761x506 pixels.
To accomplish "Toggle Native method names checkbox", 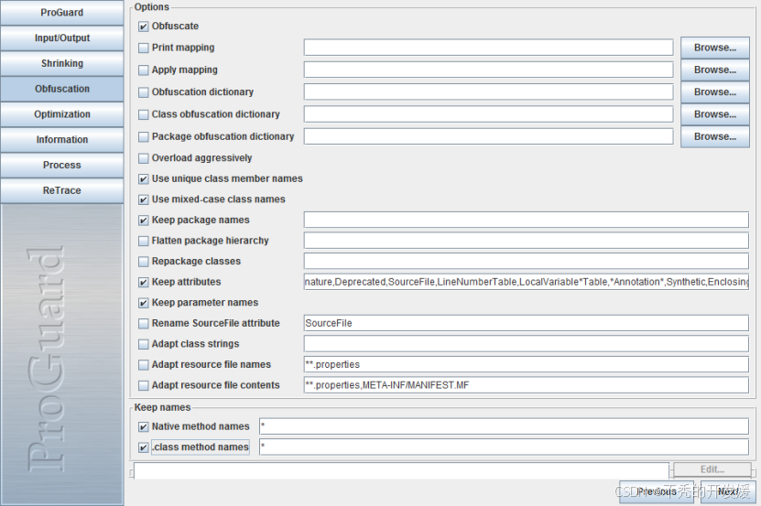I will coord(143,427).
